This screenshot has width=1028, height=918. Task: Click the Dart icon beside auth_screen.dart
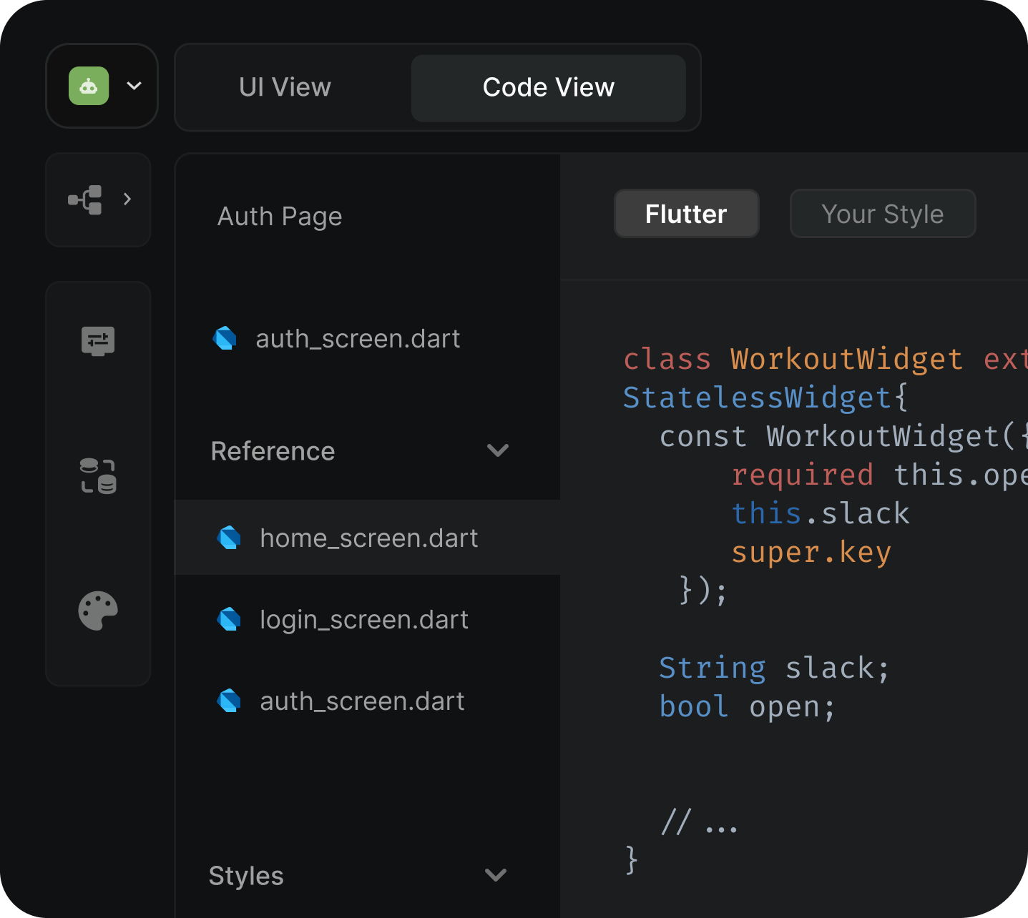click(x=225, y=338)
